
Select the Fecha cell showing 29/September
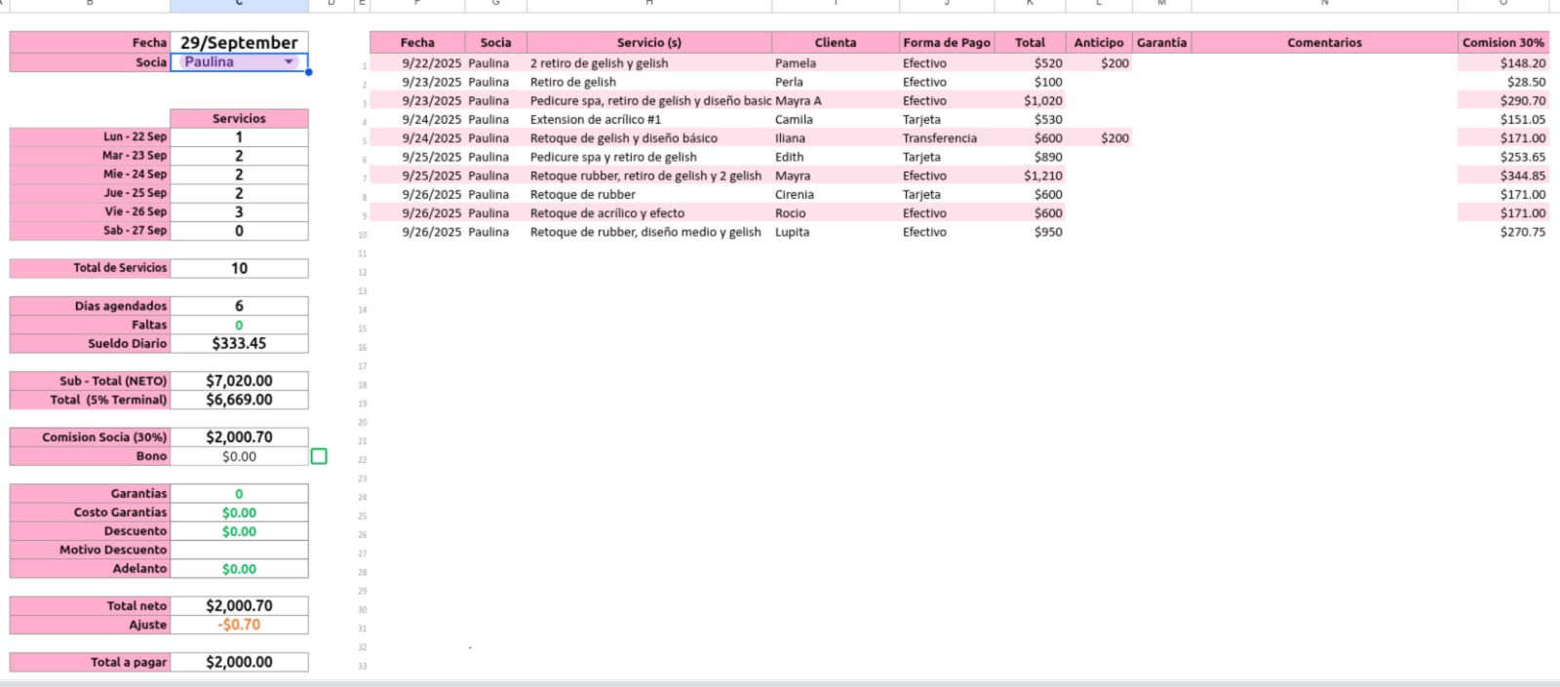[x=239, y=43]
